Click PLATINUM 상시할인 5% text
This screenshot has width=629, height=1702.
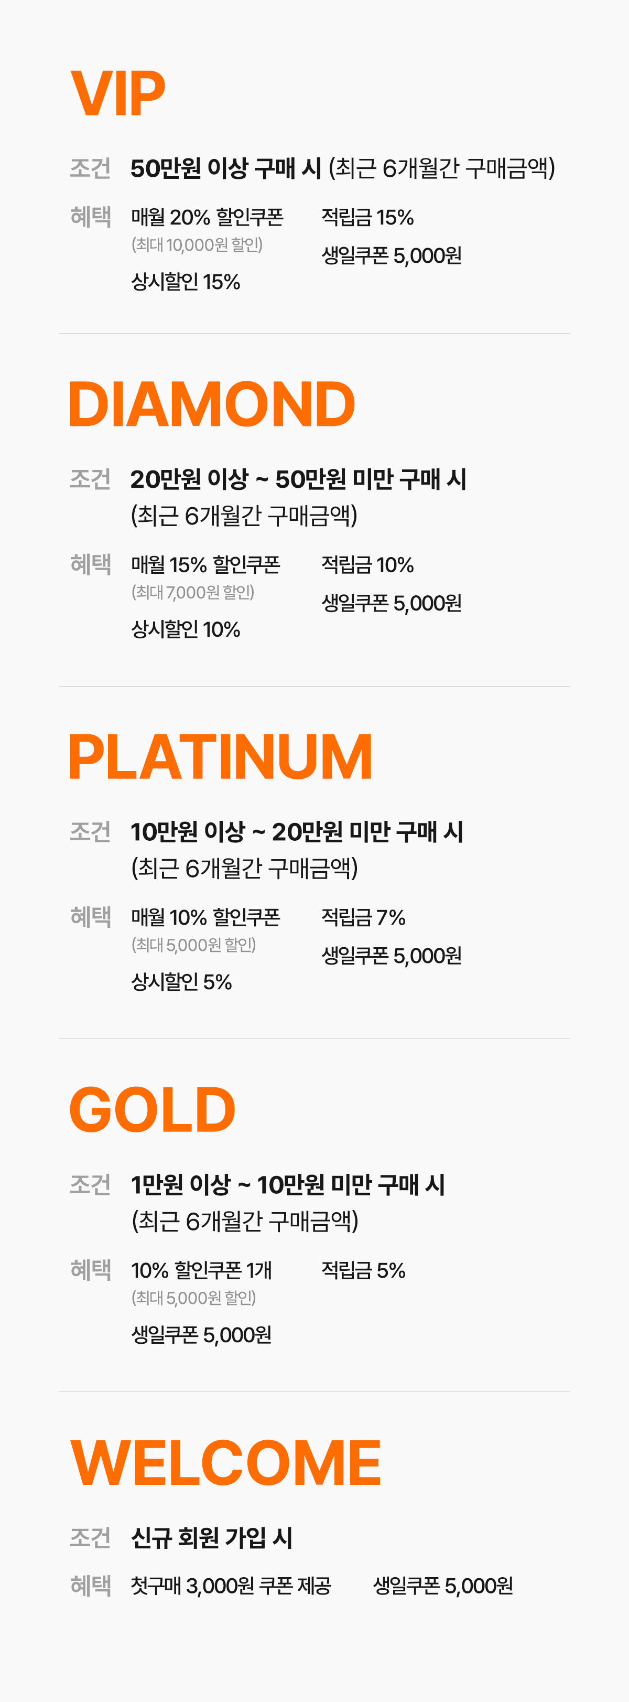181,982
